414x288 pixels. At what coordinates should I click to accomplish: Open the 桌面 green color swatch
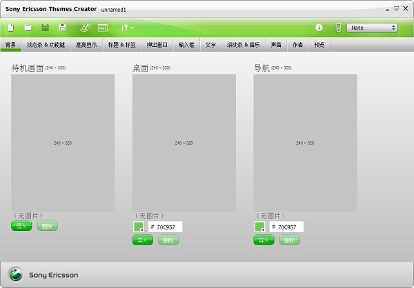pos(139,227)
